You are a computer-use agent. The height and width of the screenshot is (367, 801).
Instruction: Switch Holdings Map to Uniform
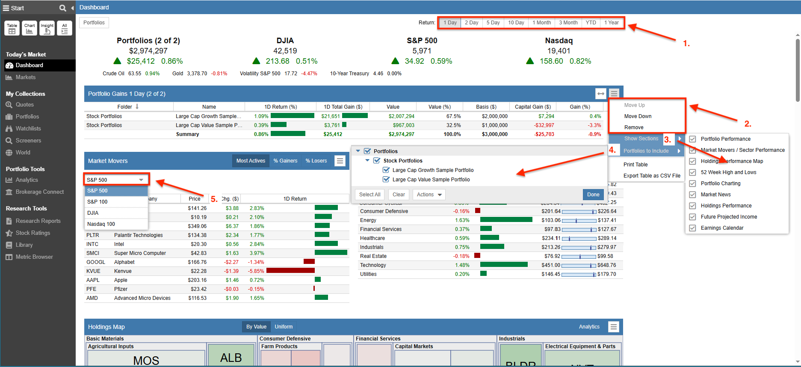284,327
